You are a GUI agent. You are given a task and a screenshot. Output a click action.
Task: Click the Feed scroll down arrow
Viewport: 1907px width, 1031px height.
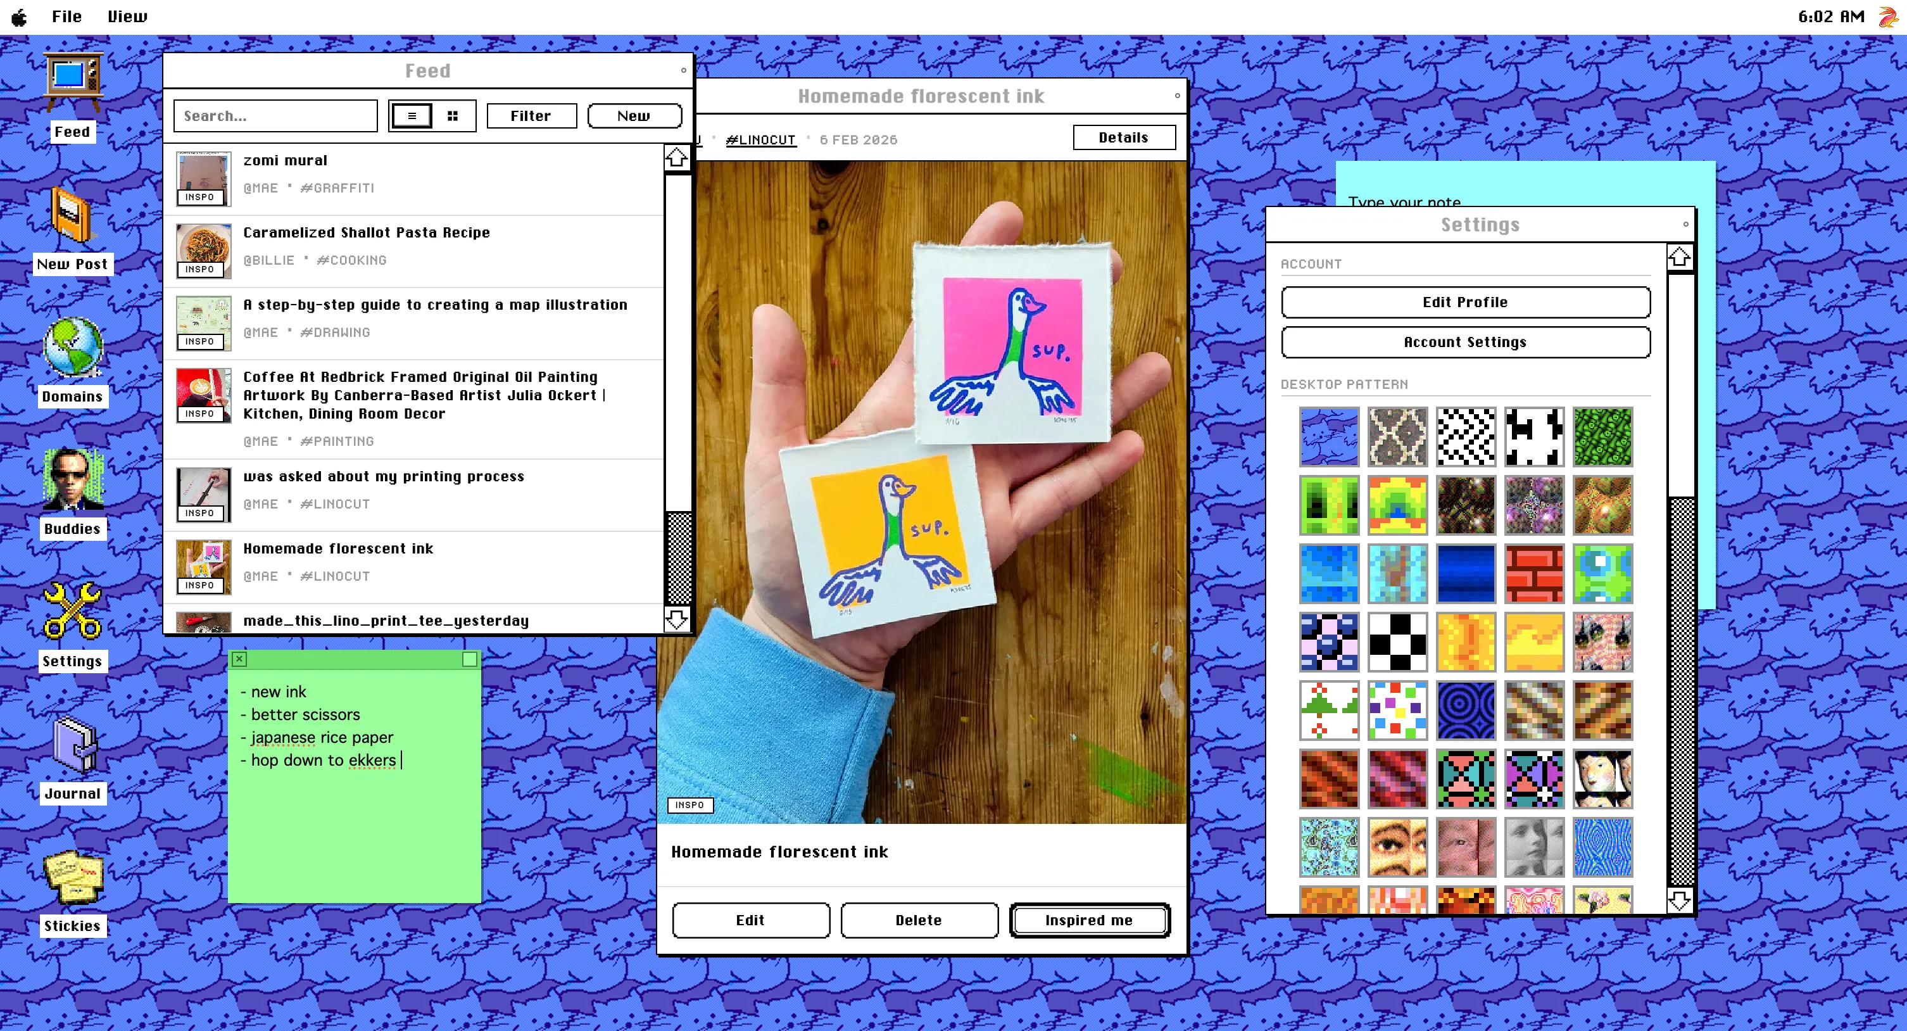(677, 619)
